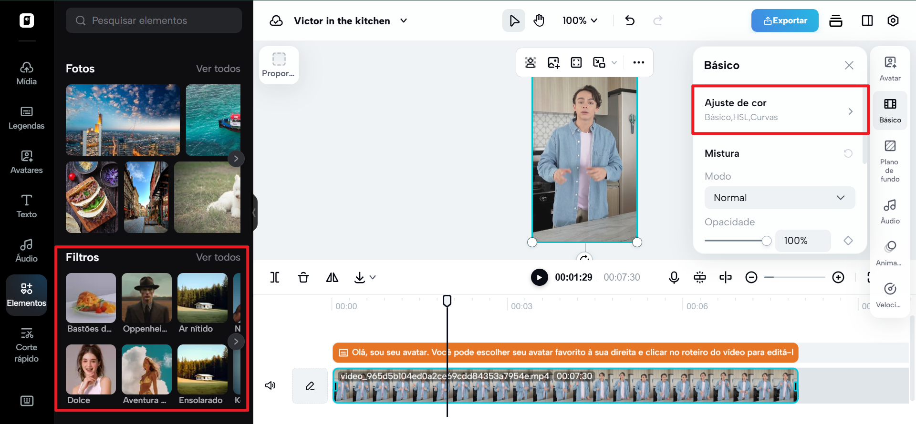The height and width of the screenshot is (424, 916).
Task: Collapse the left elements panel handle
Action: 255,212
